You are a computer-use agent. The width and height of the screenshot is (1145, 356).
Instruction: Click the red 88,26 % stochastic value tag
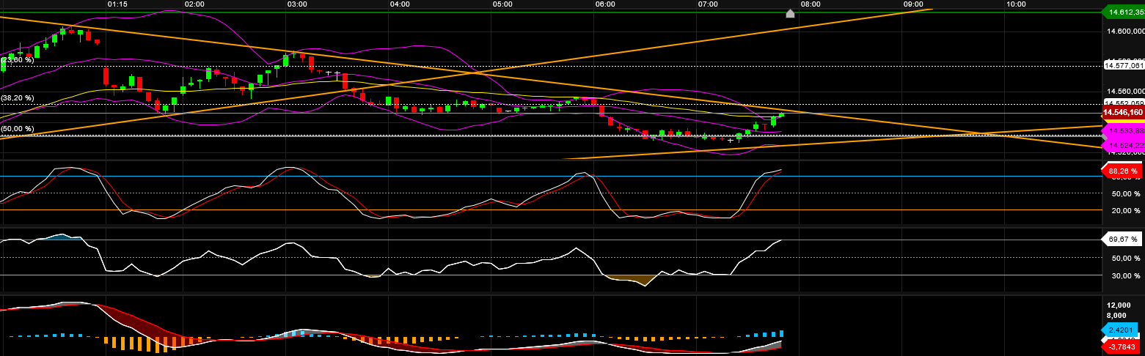pos(1122,171)
